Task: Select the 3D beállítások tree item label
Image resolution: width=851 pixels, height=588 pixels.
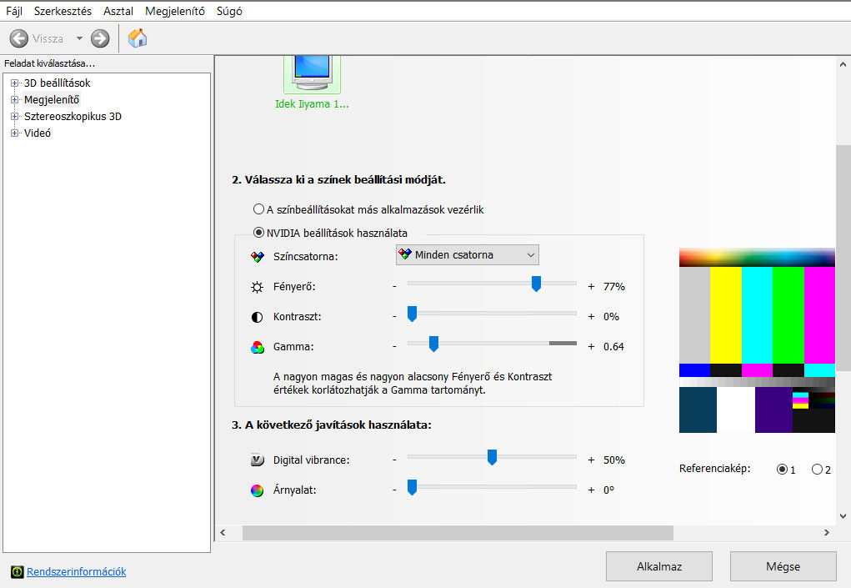Action: (x=57, y=83)
